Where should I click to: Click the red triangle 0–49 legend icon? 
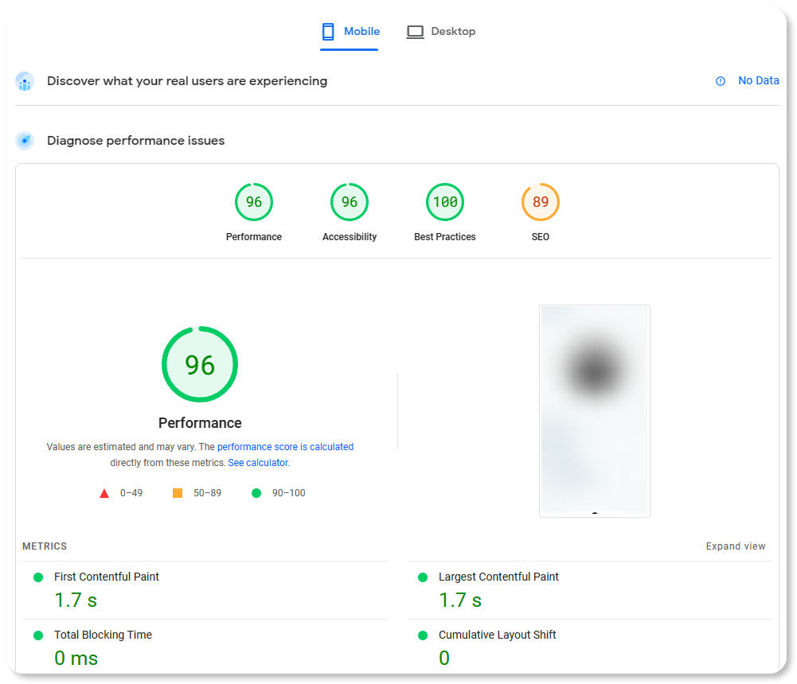point(104,493)
